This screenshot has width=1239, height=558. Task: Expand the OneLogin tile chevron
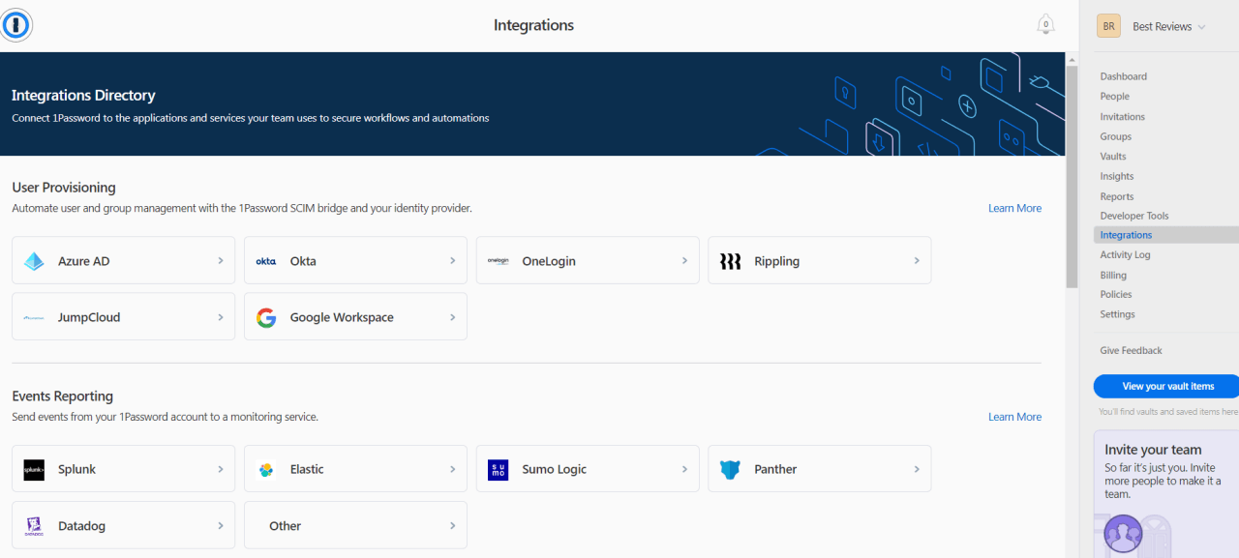pyautogui.click(x=683, y=260)
